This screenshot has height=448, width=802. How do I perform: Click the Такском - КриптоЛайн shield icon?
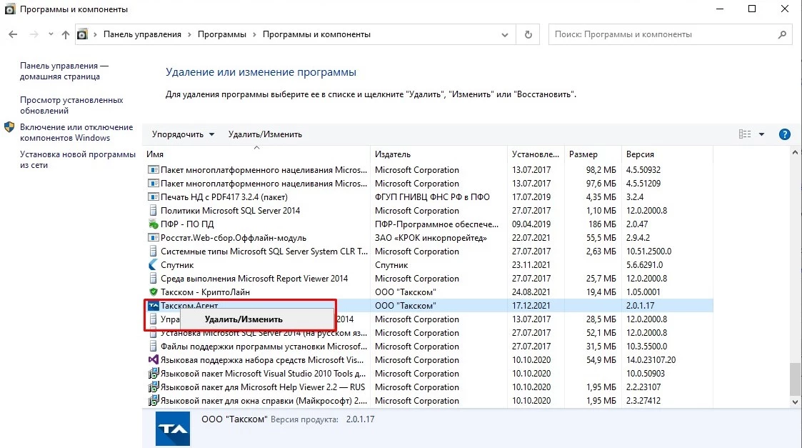pyautogui.click(x=153, y=292)
